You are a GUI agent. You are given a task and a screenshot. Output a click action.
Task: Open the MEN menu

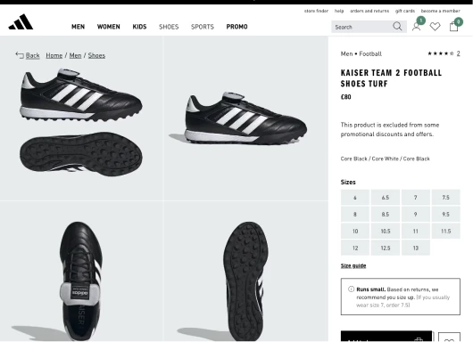[x=78, y=27]
